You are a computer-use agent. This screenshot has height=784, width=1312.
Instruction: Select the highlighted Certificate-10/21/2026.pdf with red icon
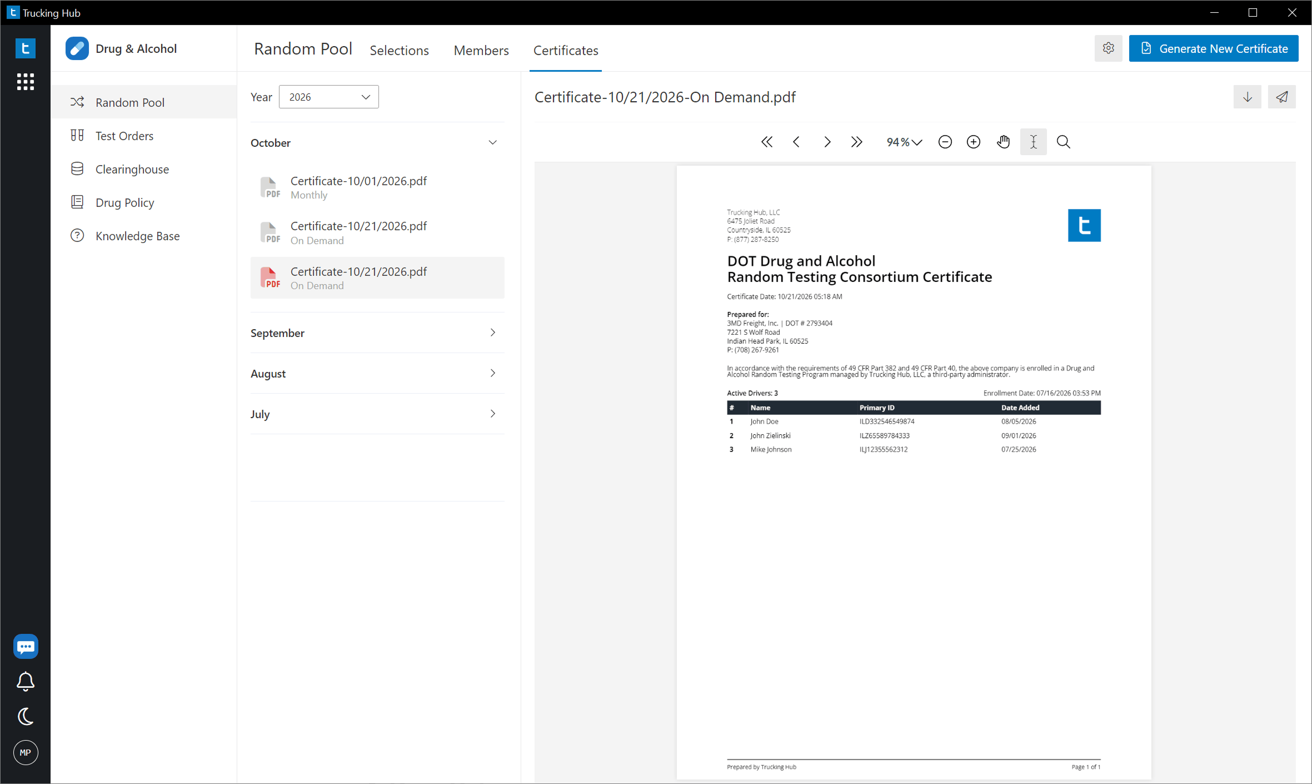377,277
